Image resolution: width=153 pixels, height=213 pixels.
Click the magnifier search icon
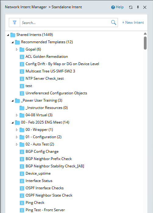[113, 23]
